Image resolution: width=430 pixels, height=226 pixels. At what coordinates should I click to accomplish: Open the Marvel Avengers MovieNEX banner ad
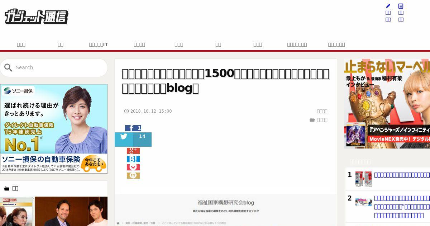[387, 104]
